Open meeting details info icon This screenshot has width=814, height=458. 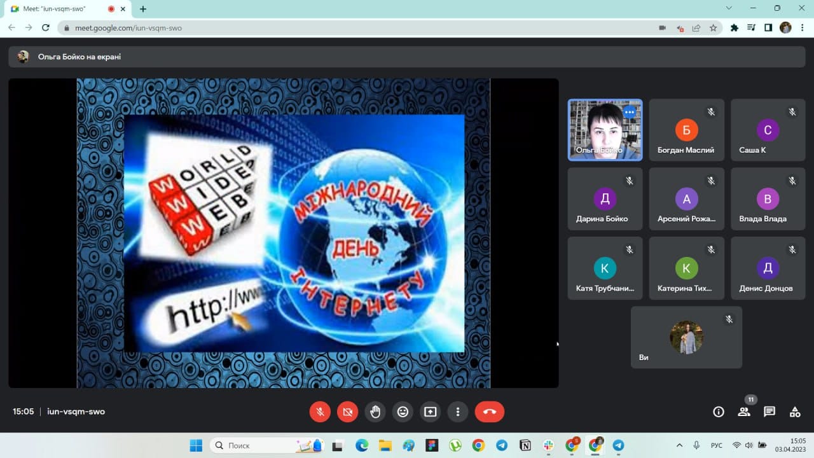(x=719, y=412)
